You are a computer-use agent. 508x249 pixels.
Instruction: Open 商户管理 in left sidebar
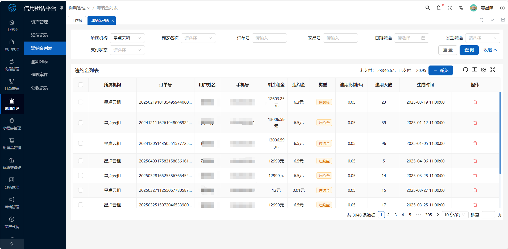tap(12, 45)
